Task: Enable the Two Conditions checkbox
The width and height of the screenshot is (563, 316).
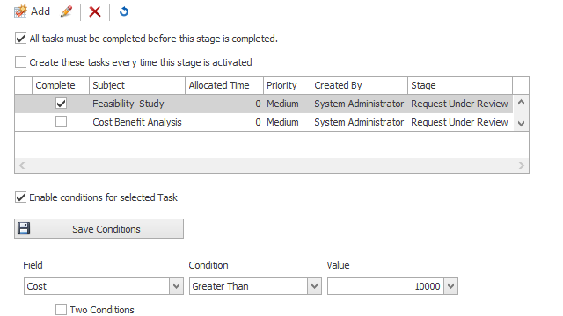Action: tap(61, 310)
